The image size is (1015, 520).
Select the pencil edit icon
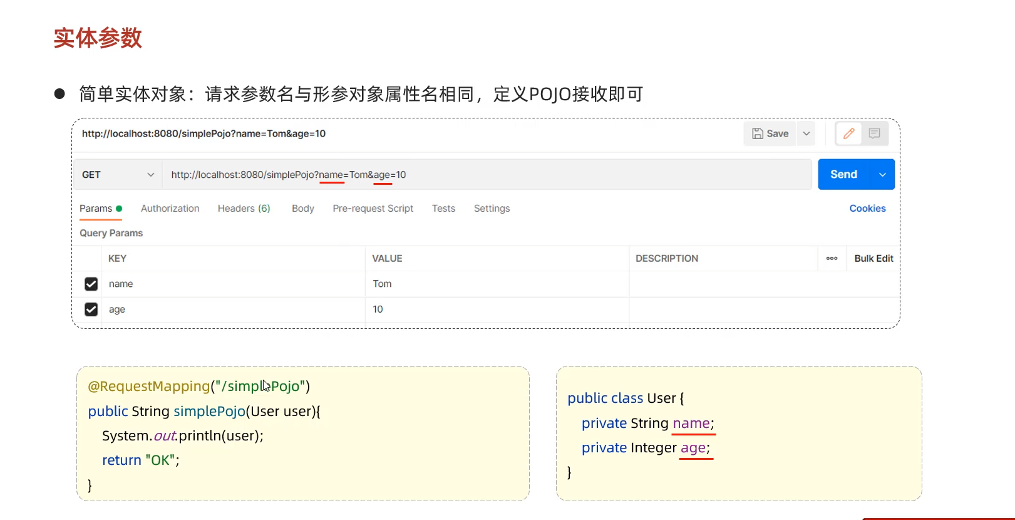(849, 133)
